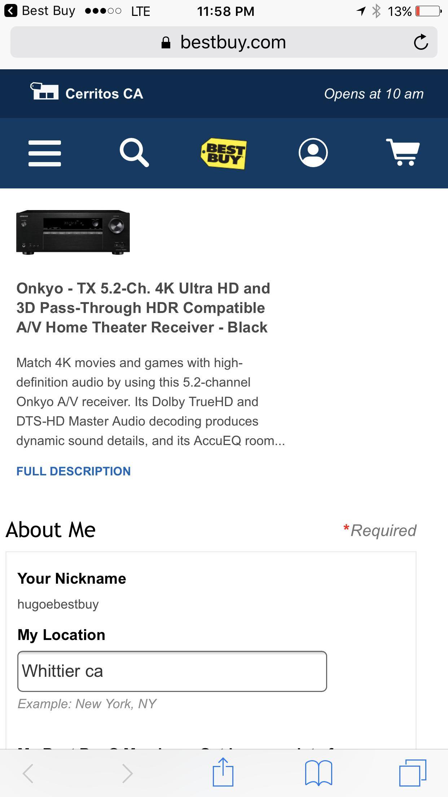Tap the padlock in the address bar
Screen dimensions: 448x797
coord(166,42)
